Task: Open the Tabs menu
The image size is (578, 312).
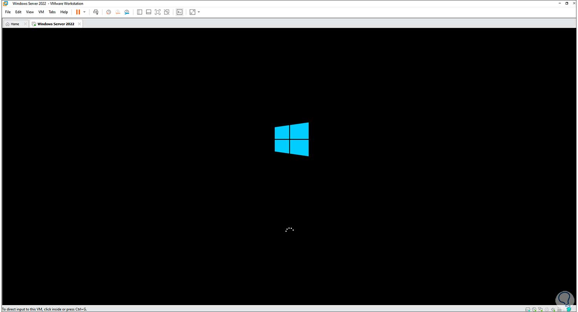Action: (52, 12)
